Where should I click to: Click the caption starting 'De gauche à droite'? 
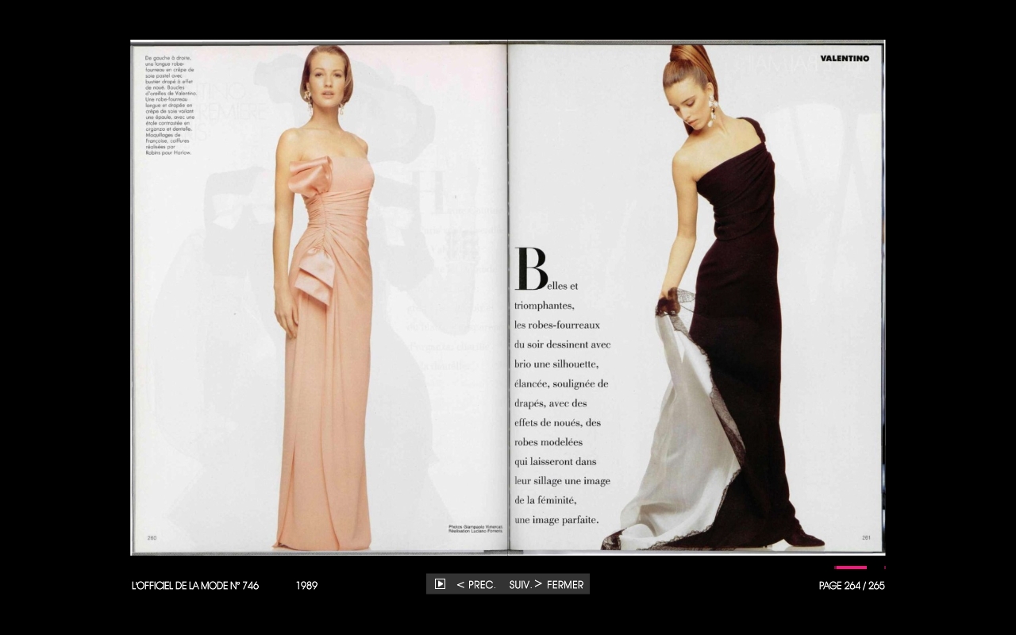[169, 105]
